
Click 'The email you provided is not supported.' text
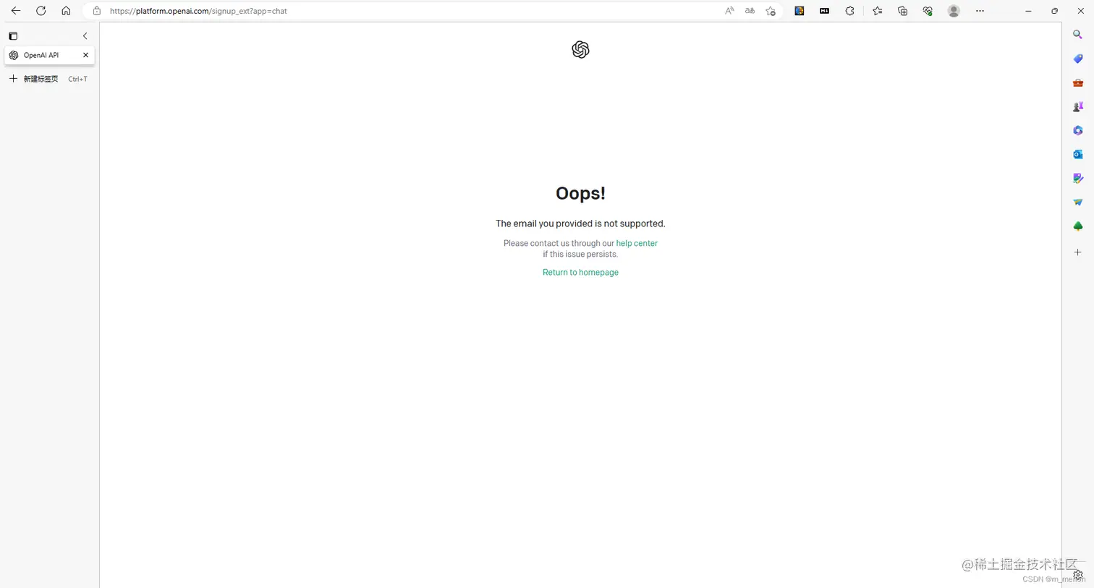pyautogui.click(x=580, y=223)
